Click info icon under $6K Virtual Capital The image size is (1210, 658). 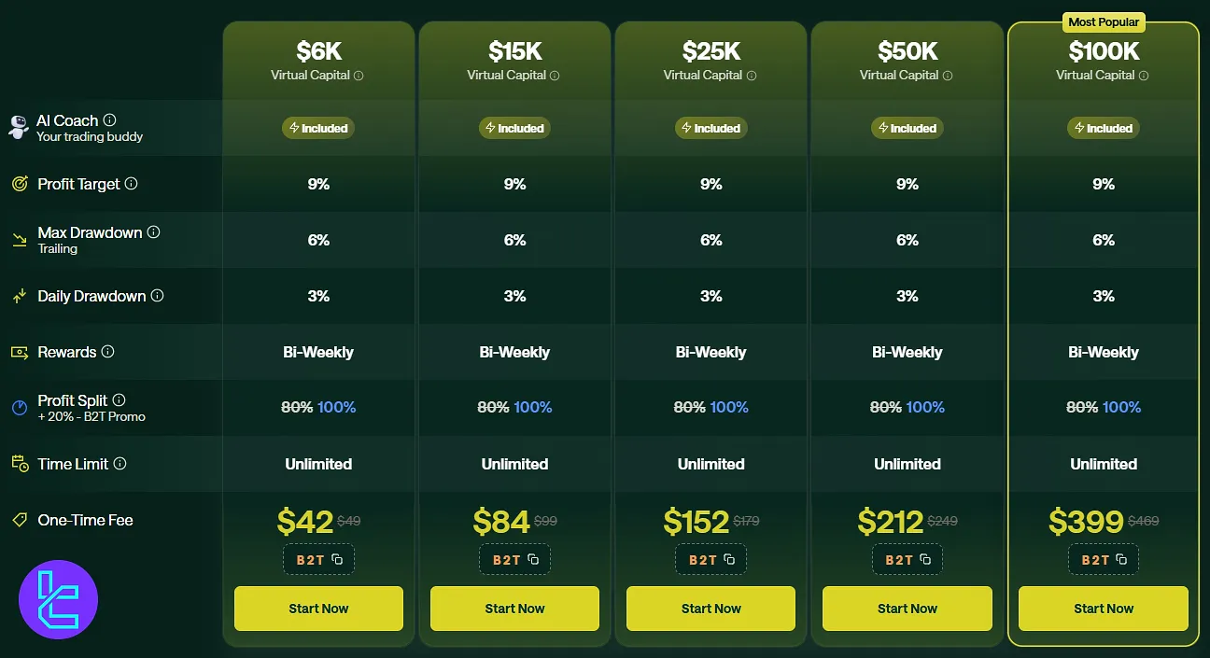click(359, 76)
